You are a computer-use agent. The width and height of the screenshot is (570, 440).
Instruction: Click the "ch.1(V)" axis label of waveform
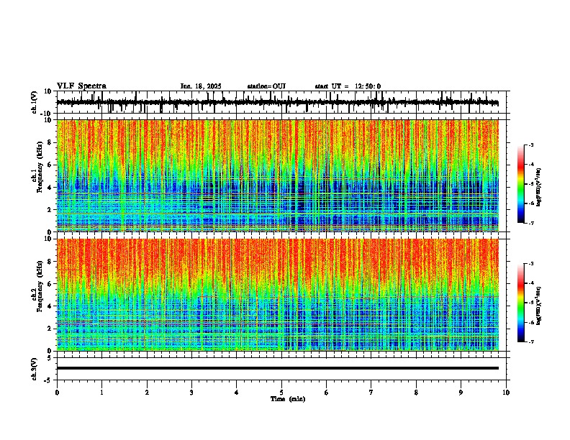[35, 102]
